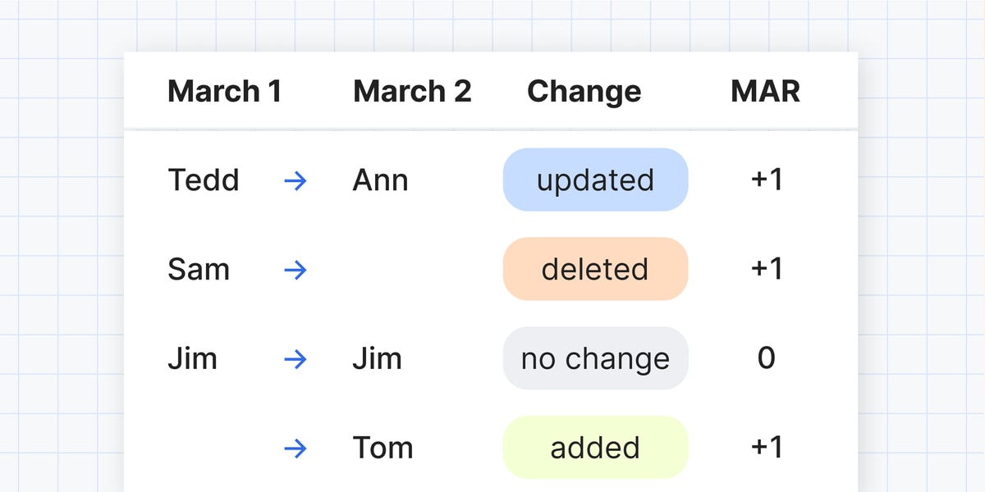Click the MAR column header

click(x=765, y=91)
